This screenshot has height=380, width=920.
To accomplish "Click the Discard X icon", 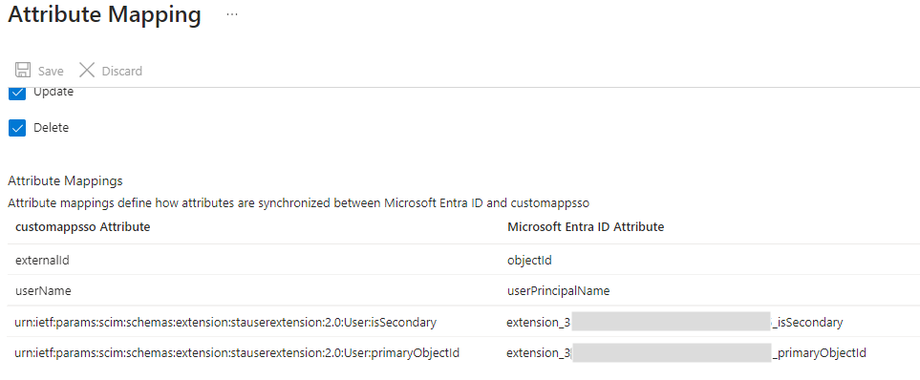I will click(x=87, y=71).
